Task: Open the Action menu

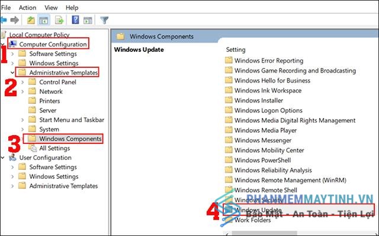Action: pos(27,8)
